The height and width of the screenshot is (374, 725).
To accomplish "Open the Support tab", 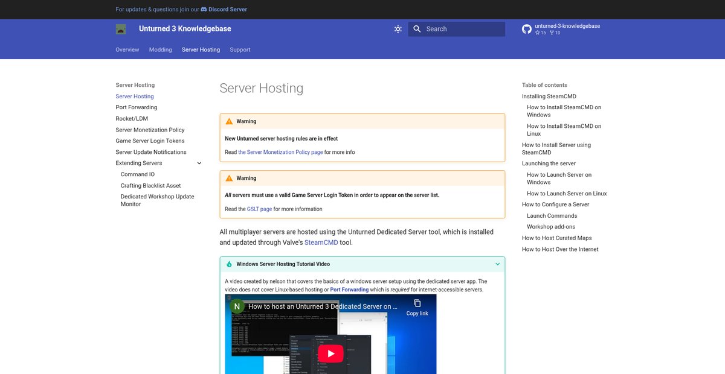I will pyautogui.click(x=240, y=49).
